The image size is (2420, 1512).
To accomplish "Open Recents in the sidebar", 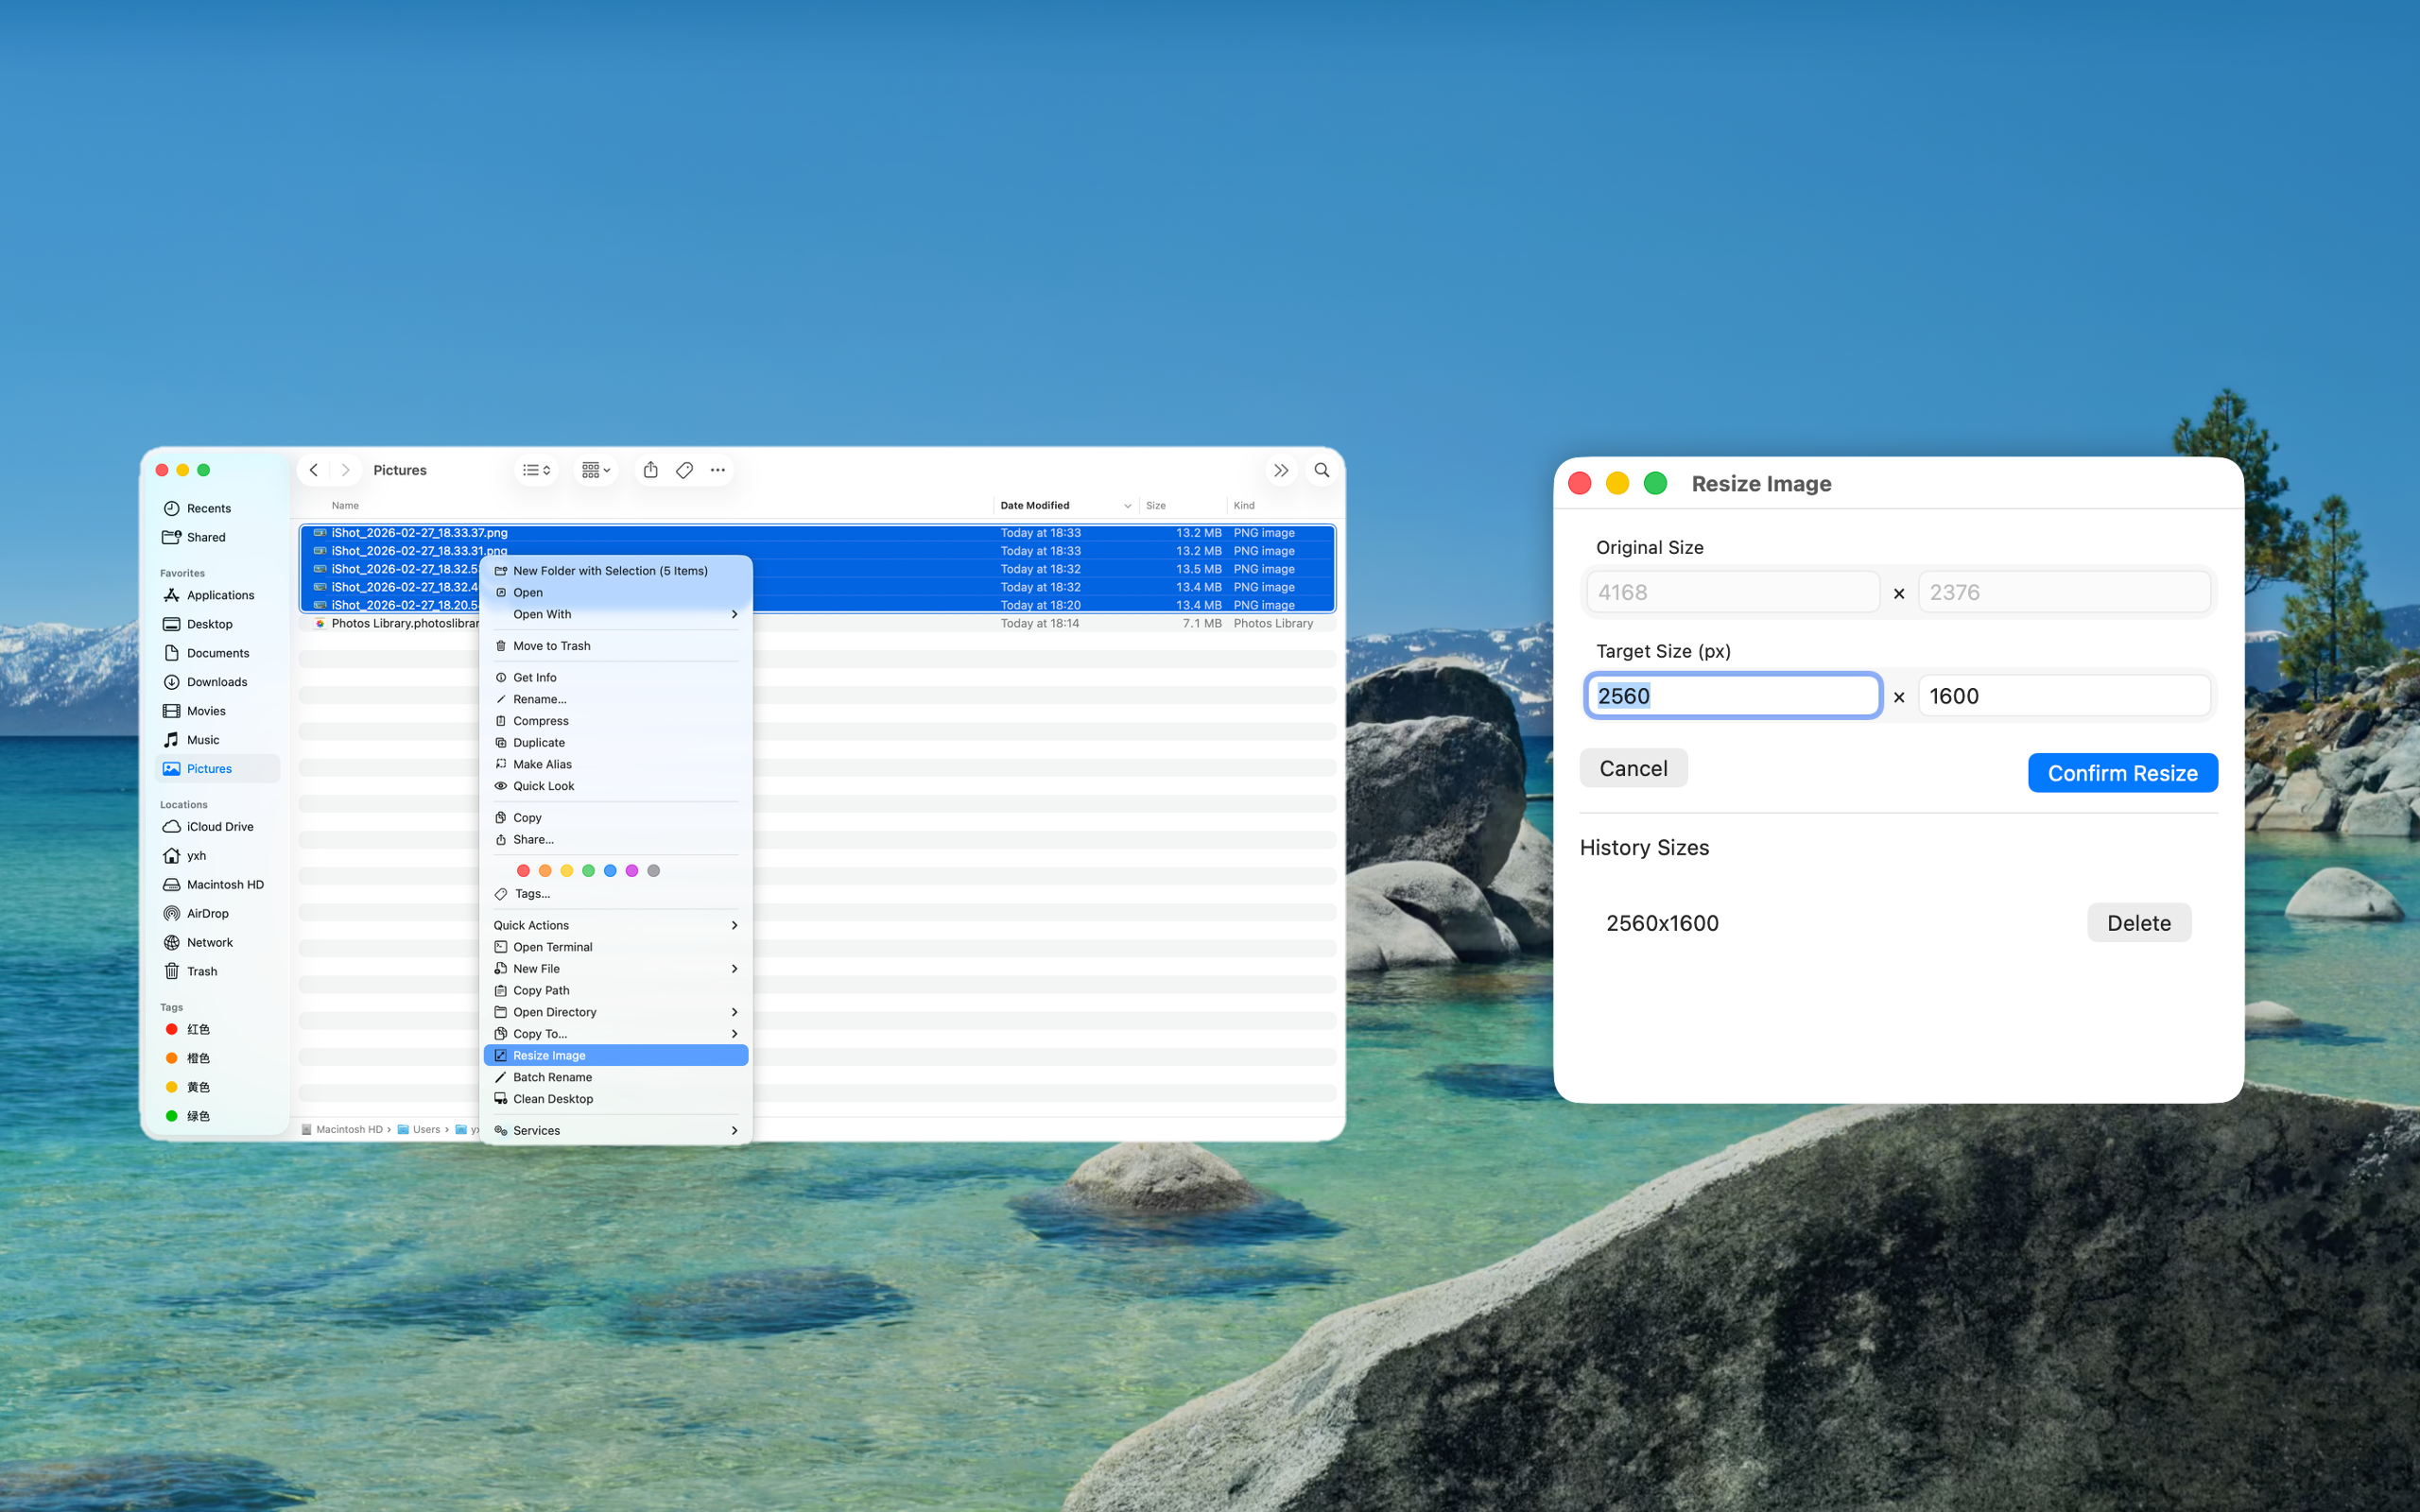I will 218,508.
